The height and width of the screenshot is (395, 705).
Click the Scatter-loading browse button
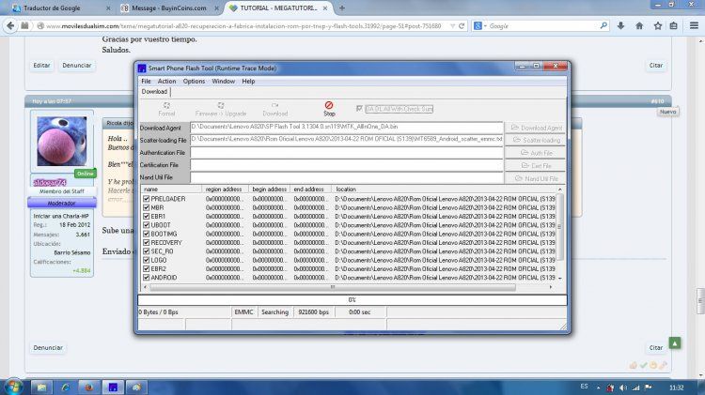[x=535, y=140]
